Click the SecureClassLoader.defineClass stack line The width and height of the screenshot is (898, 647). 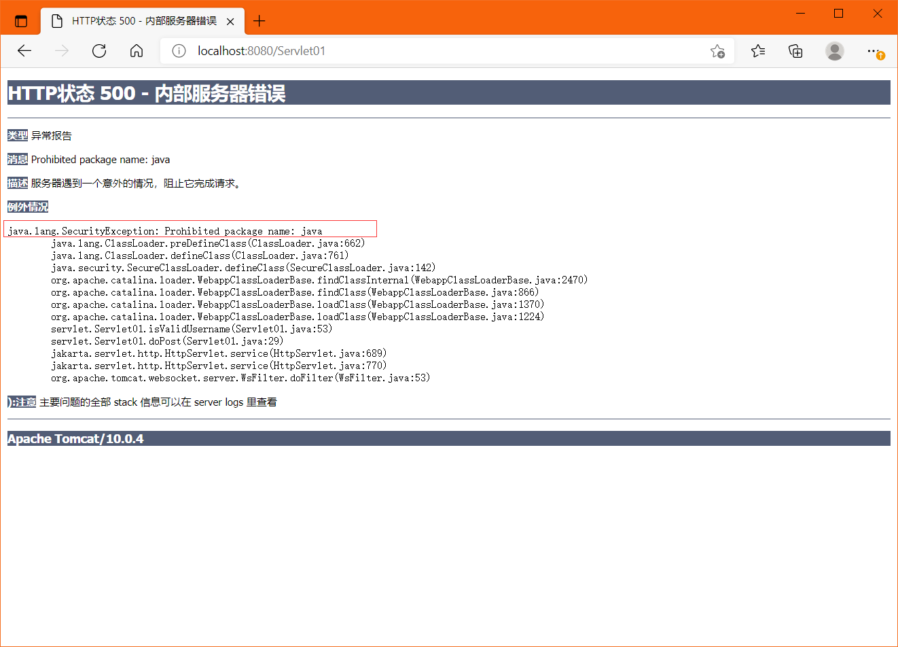click(x=243, y=268)
